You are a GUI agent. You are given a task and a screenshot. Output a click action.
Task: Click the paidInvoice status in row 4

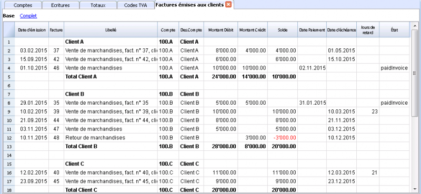pyautogui.click(x=394, y=68)
